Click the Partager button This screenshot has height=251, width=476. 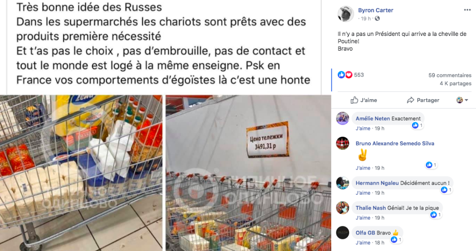click(x=423, y=100)
